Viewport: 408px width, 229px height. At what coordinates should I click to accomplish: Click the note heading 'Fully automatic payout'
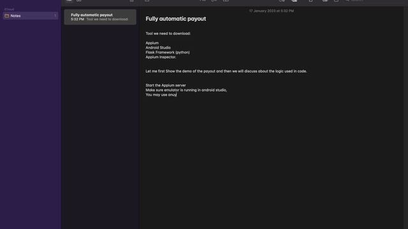point(176,18)
